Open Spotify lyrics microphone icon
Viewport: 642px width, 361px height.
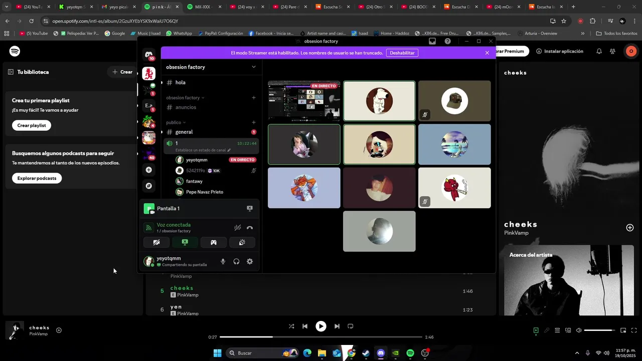547,330
